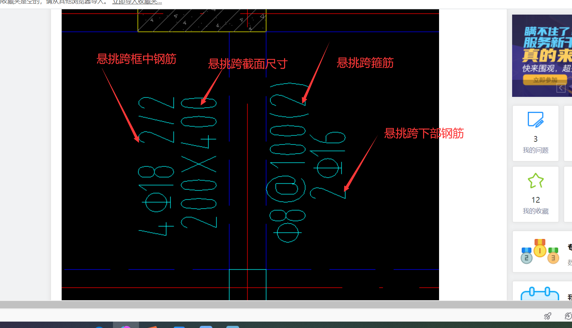This screenshot has width=572, height=328.
Task: Select the 我的问题 label
Action: tap(536, 150)
